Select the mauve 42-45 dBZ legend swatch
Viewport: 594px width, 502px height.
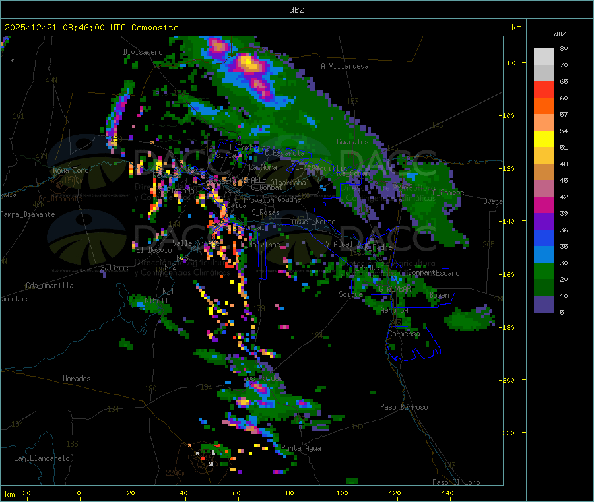coord(544,189)
